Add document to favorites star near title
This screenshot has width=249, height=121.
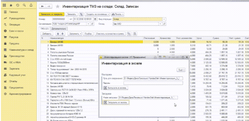58,6
